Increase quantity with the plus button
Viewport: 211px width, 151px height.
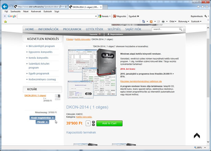tap(93, 122)
